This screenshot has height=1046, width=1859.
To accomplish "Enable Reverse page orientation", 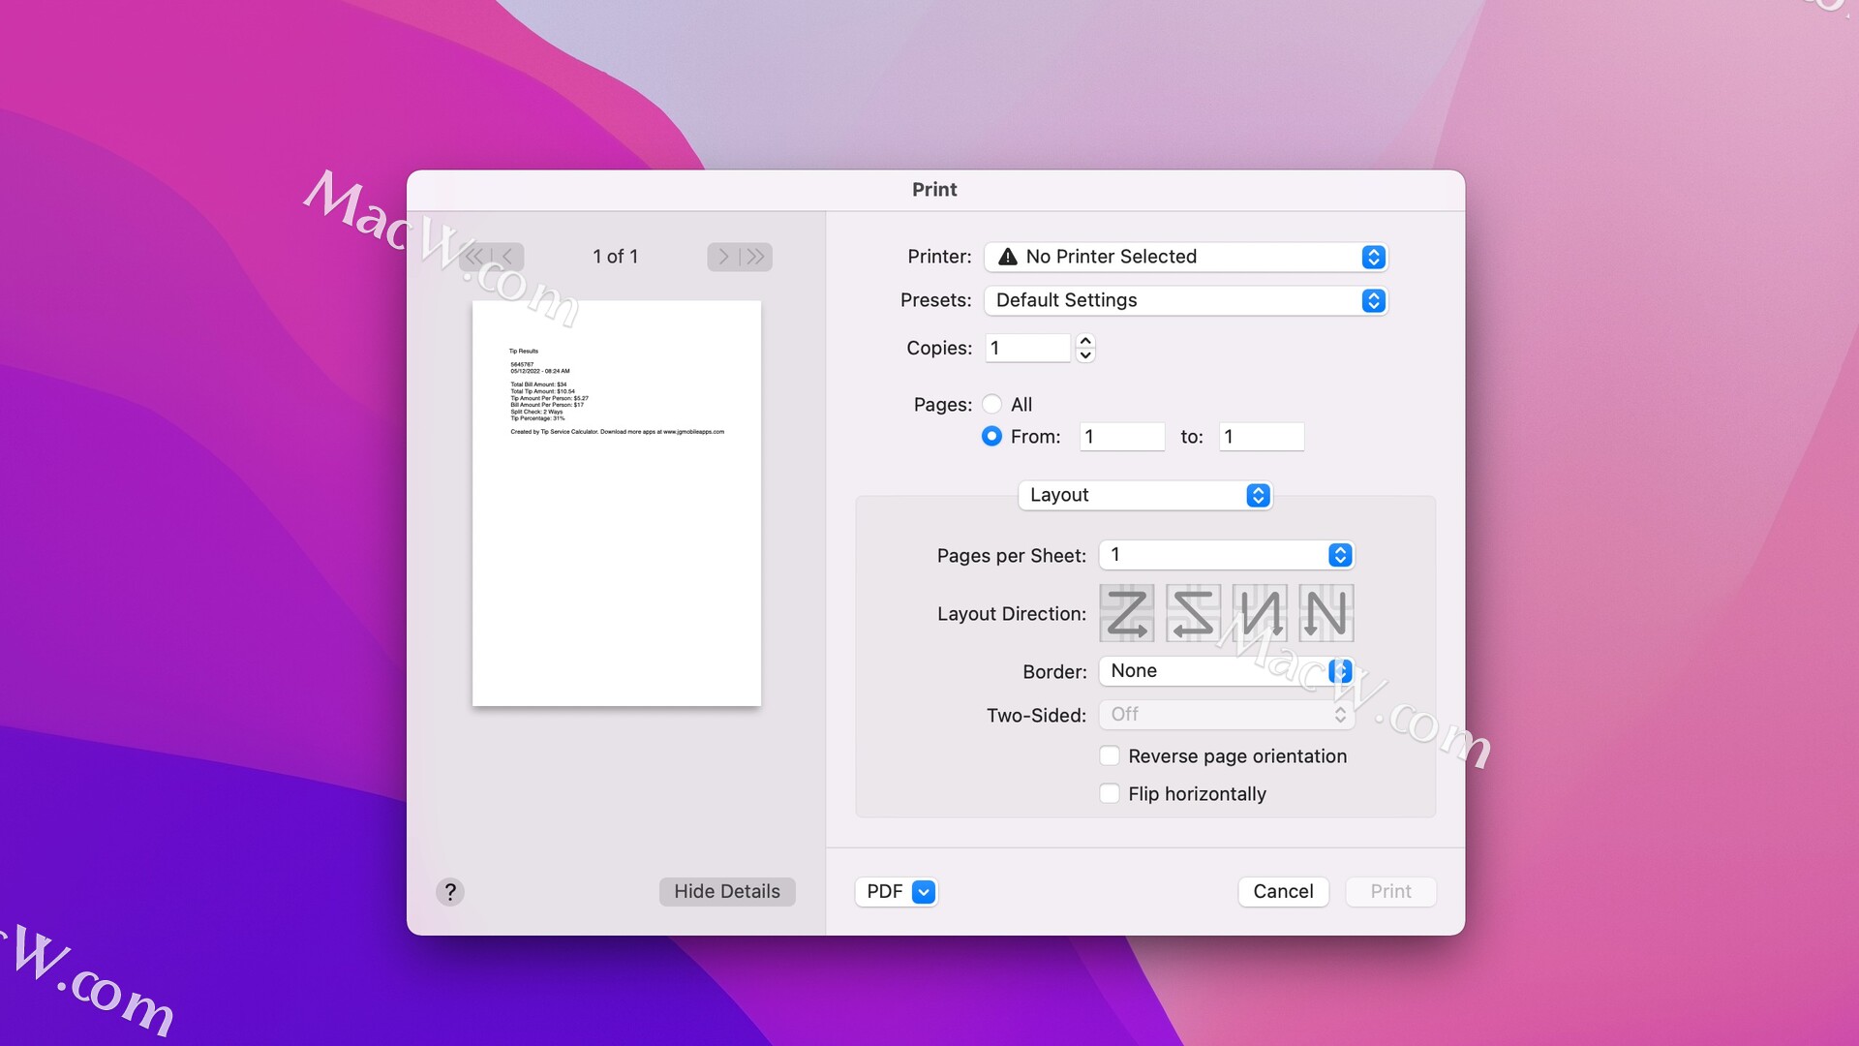I will coord(1110,755).
